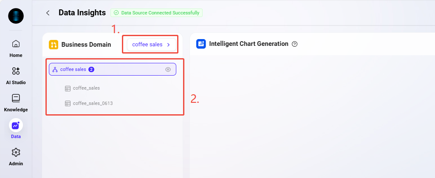The height and width of the screenshot is (178, 435).
Task: Toggle the eye icon on coffee sales domain
Action: click(168, 69)
